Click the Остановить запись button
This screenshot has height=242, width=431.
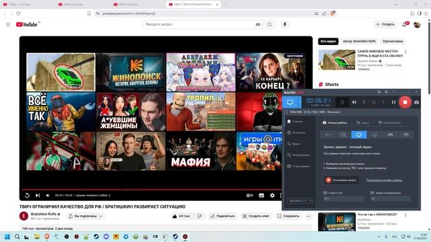coord(341,180)
